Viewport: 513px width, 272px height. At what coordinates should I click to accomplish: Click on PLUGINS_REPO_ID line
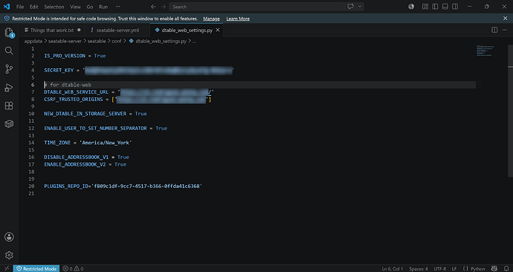pos(123,186)
